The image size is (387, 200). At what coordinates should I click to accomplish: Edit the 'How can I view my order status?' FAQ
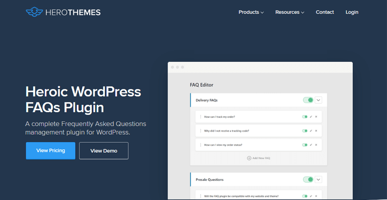tap(311, 145)
